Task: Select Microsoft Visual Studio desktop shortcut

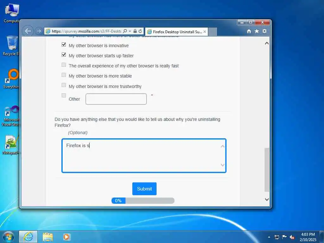Action: pyautogui.click(x=10, y=116)
